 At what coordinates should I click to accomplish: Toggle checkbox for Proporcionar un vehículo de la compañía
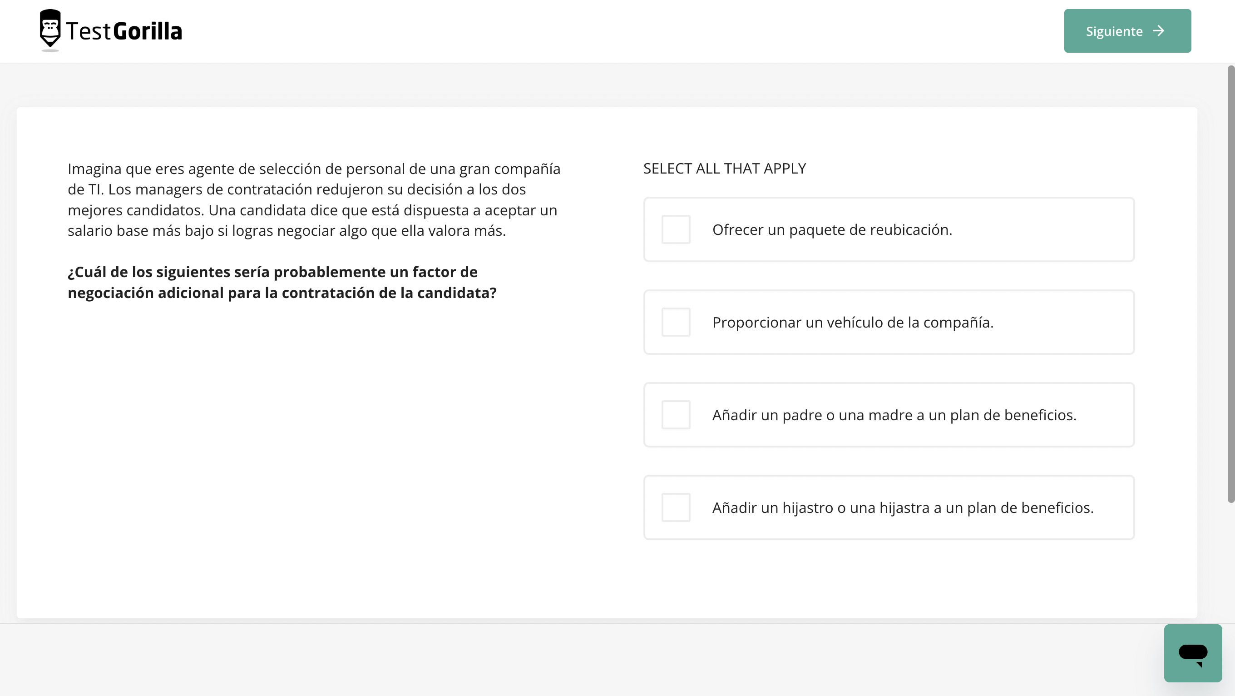point(676,322)
